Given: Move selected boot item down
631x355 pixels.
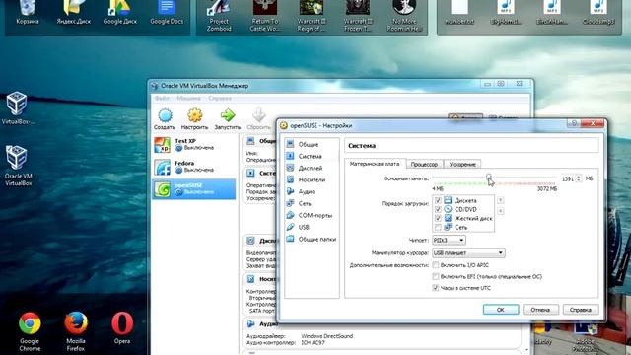Looking at the screenshot, I should [501, 211].
